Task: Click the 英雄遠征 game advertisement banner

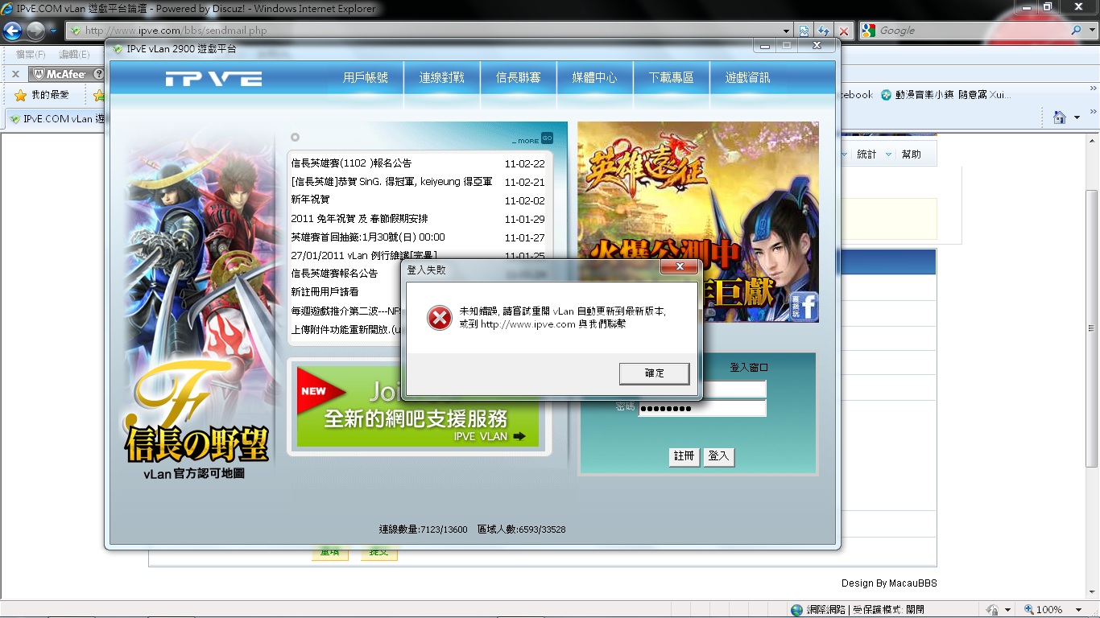Action: (x=698, y=222)
